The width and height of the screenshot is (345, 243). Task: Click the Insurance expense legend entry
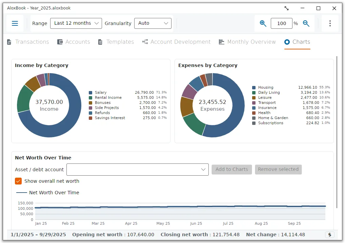coord(291,108)
